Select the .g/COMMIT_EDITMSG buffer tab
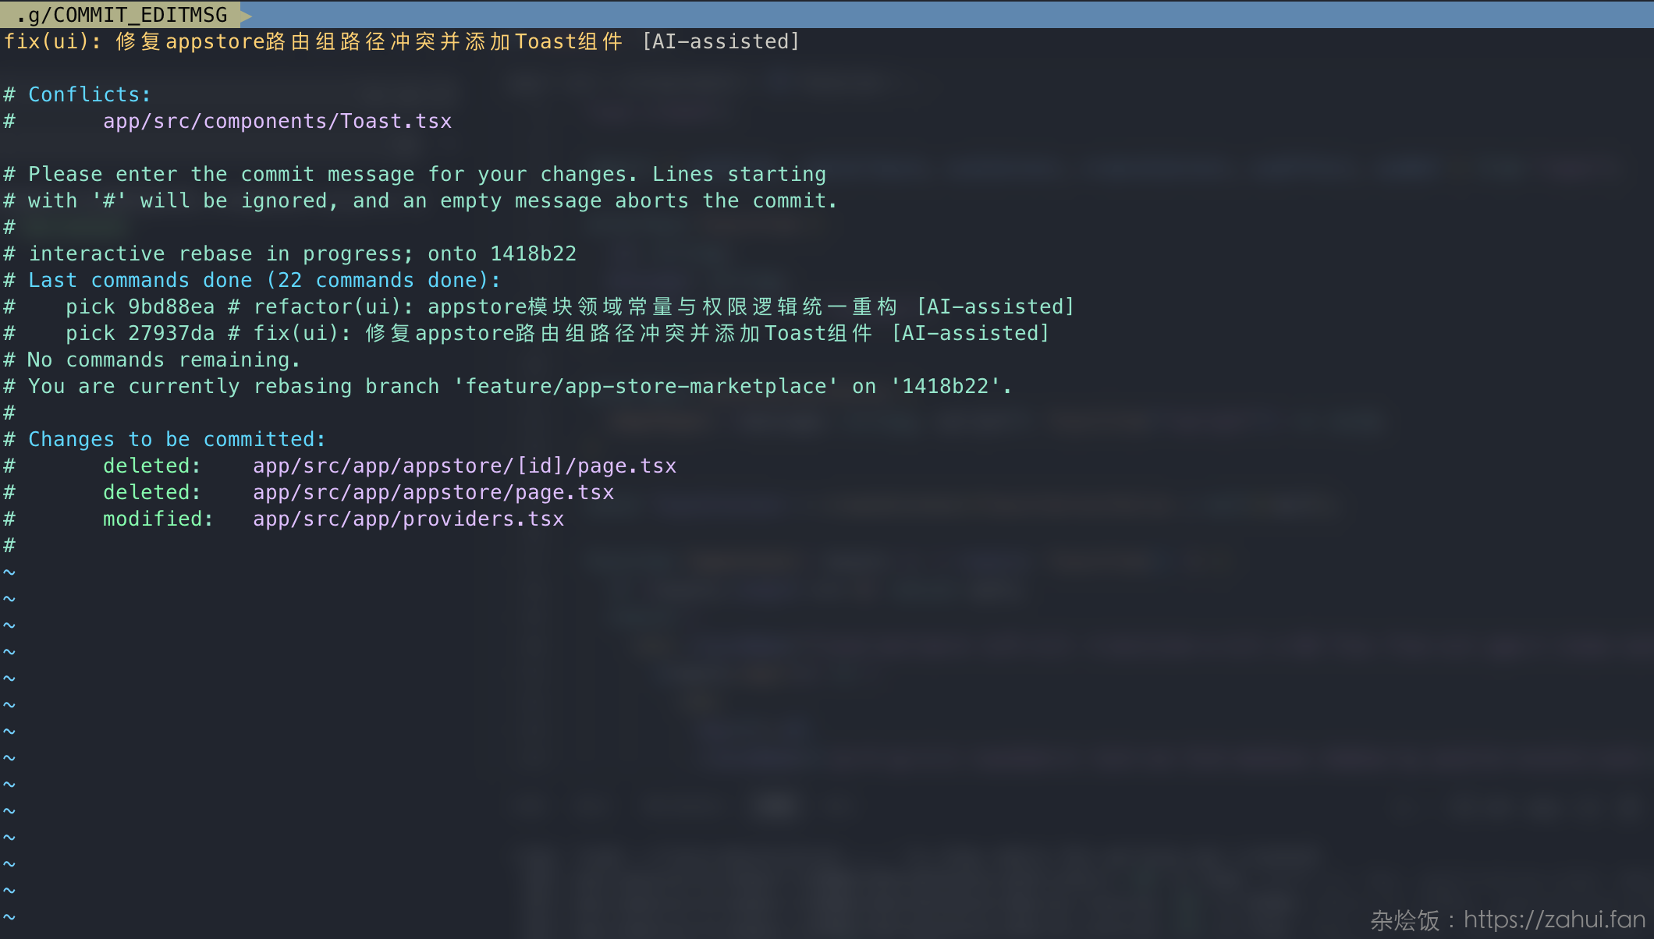This screenshot has height=939, width=1654. [x=122, y=15]
